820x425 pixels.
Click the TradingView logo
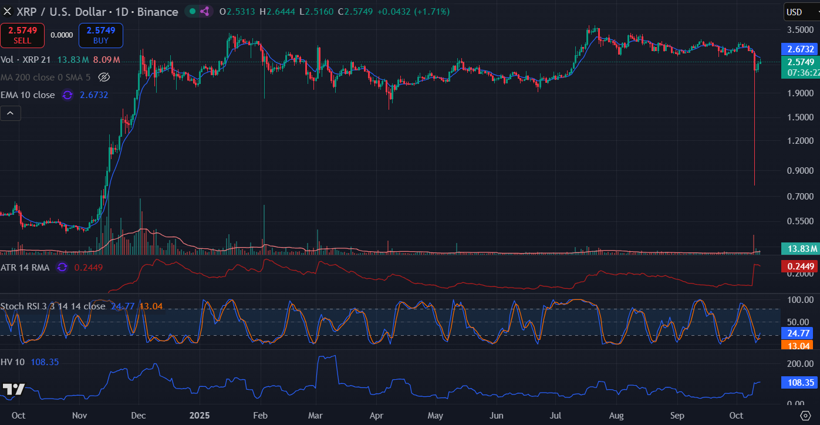pos(14,389)
